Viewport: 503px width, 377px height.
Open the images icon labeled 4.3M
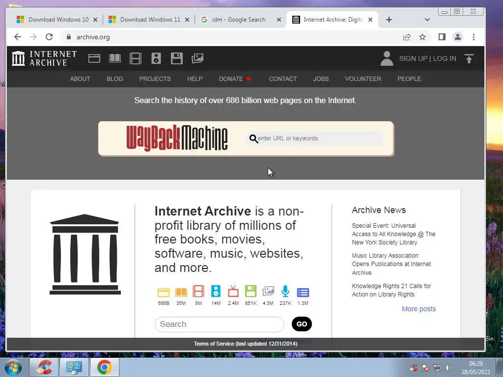268,292
